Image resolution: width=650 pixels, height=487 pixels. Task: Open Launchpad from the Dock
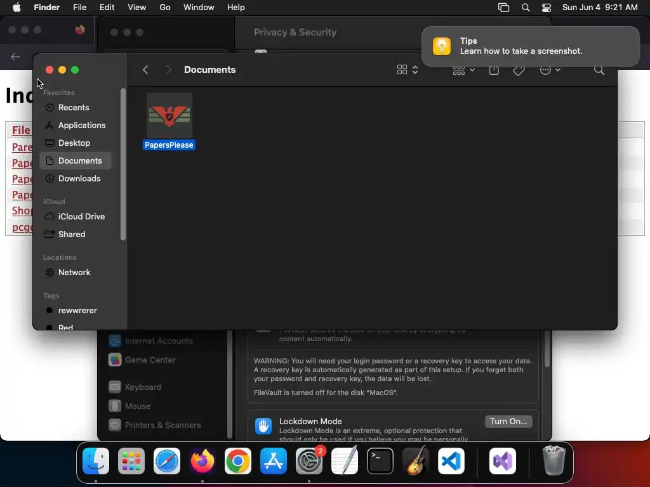tap(131, 461)
